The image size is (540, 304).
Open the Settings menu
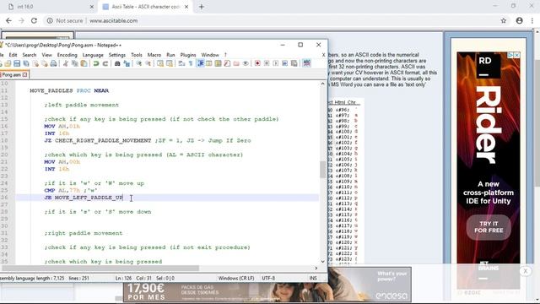coord(117,55)
